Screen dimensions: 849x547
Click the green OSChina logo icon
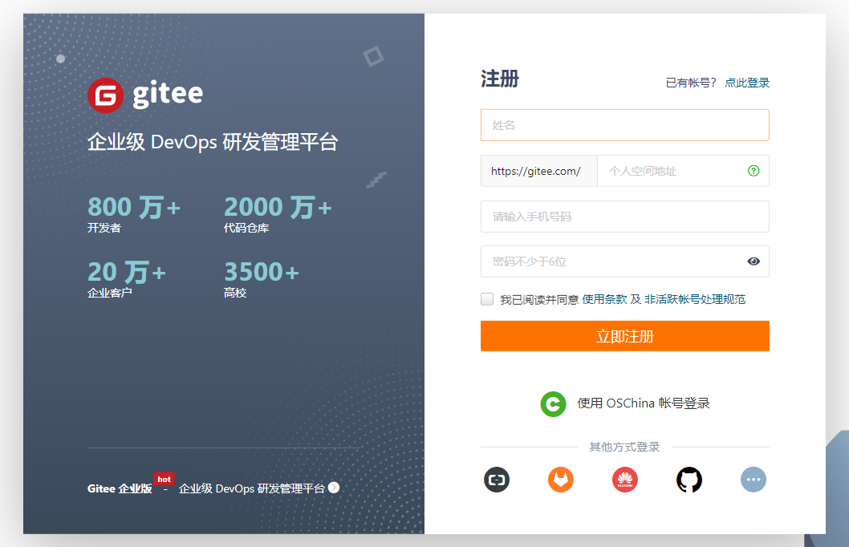tap(553, 403)
